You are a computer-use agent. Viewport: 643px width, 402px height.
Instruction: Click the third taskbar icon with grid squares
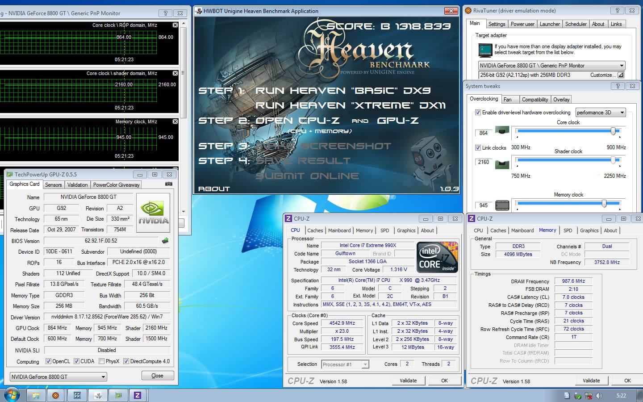[x=77, y=395]
